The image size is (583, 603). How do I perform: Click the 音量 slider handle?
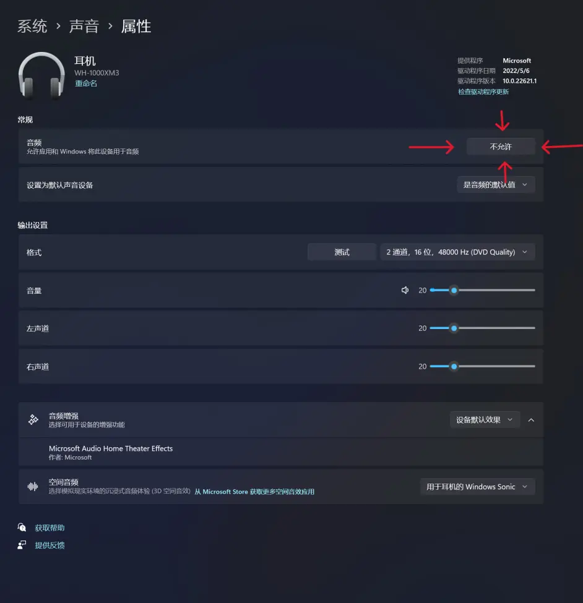point(454,290)
